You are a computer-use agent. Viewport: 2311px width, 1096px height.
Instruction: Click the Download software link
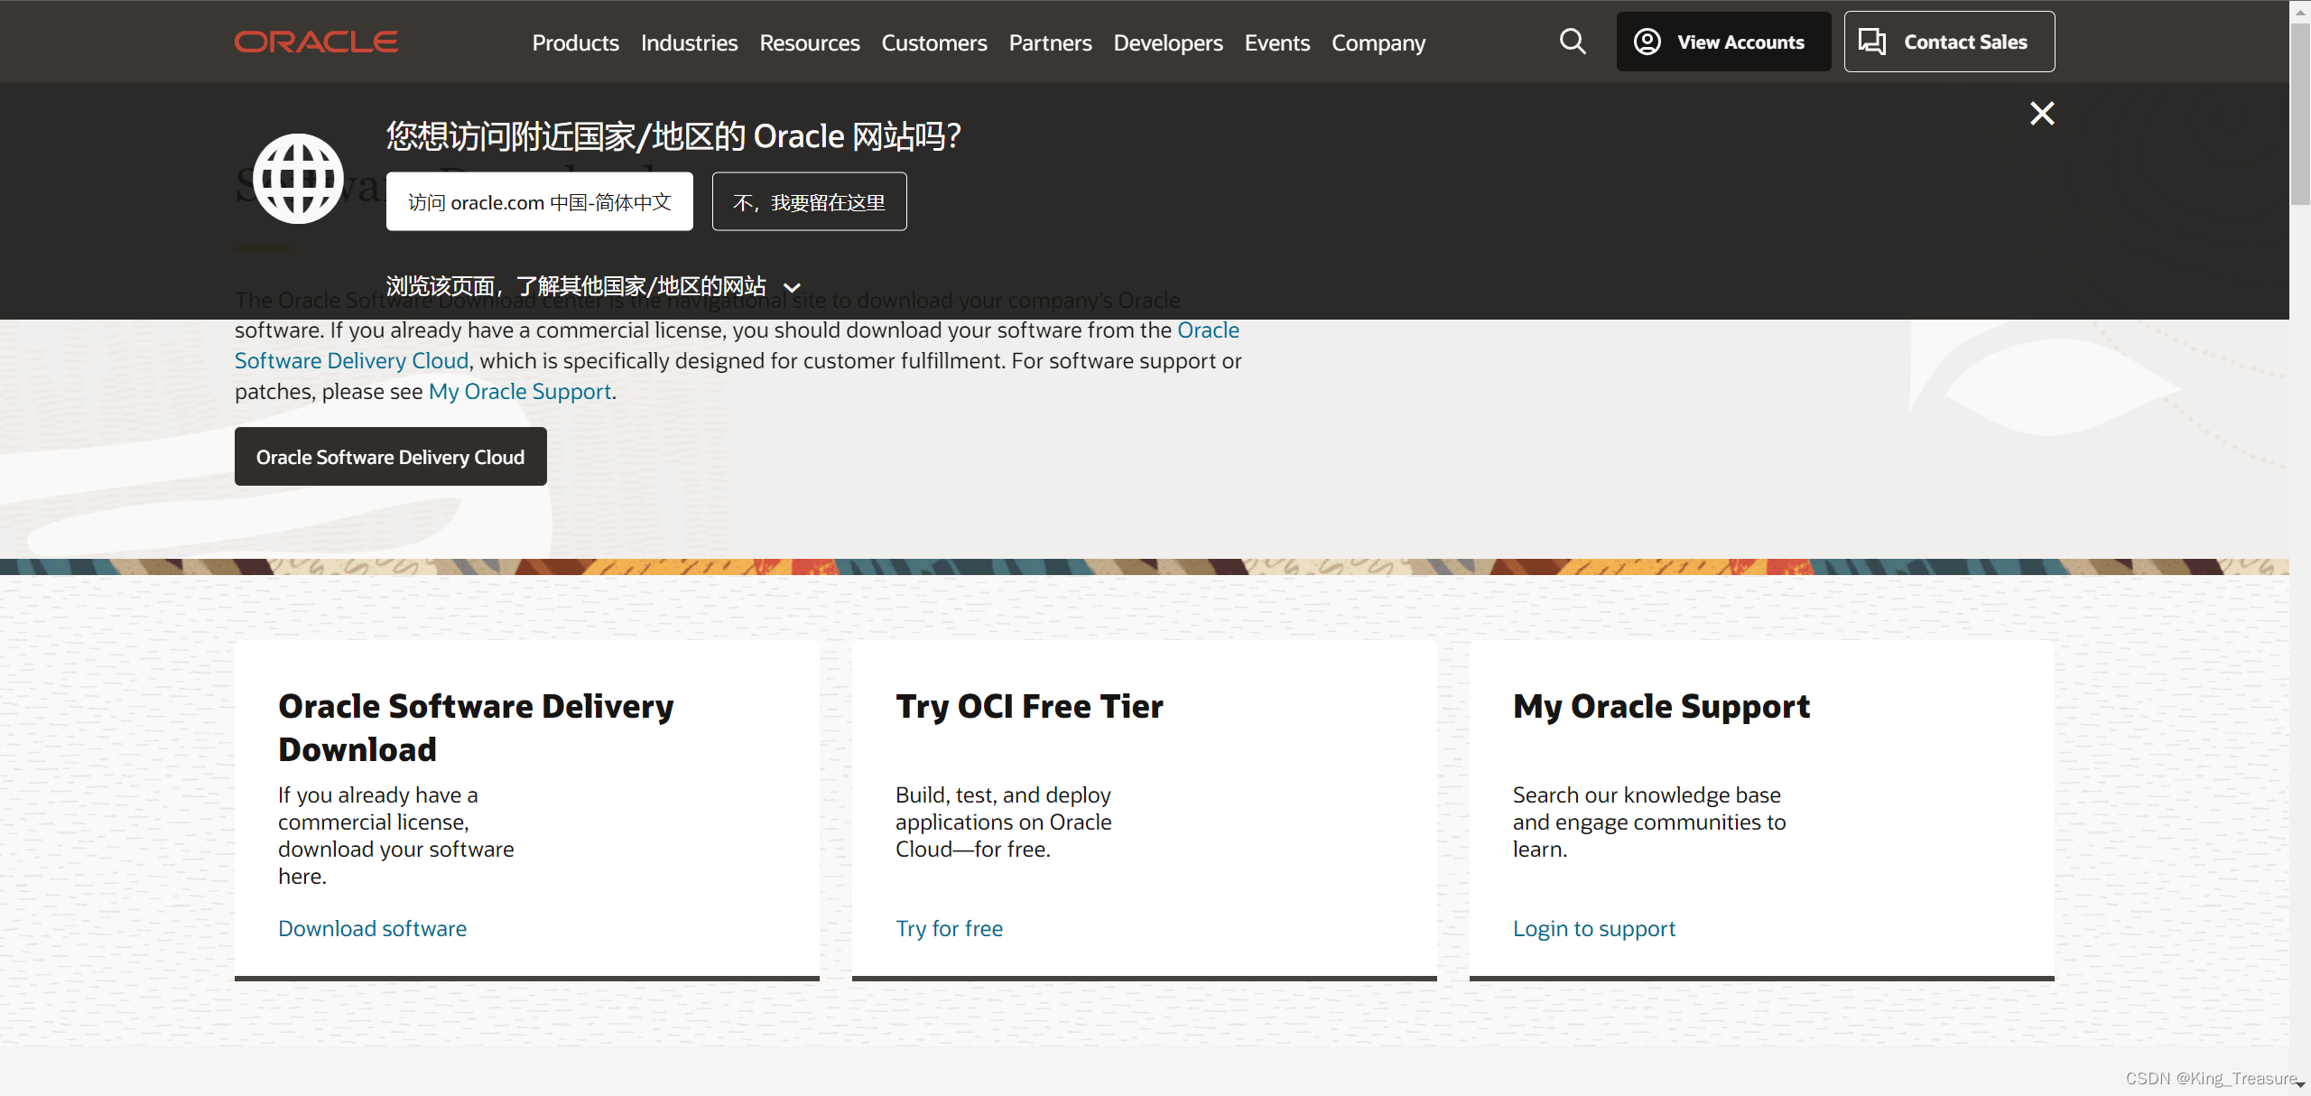pyautogui.click(x=371, y=928)
